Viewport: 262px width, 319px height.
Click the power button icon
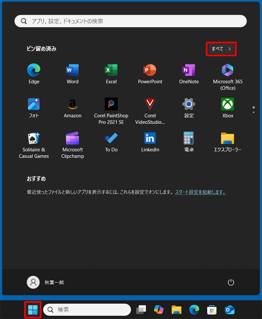(231, 282)
